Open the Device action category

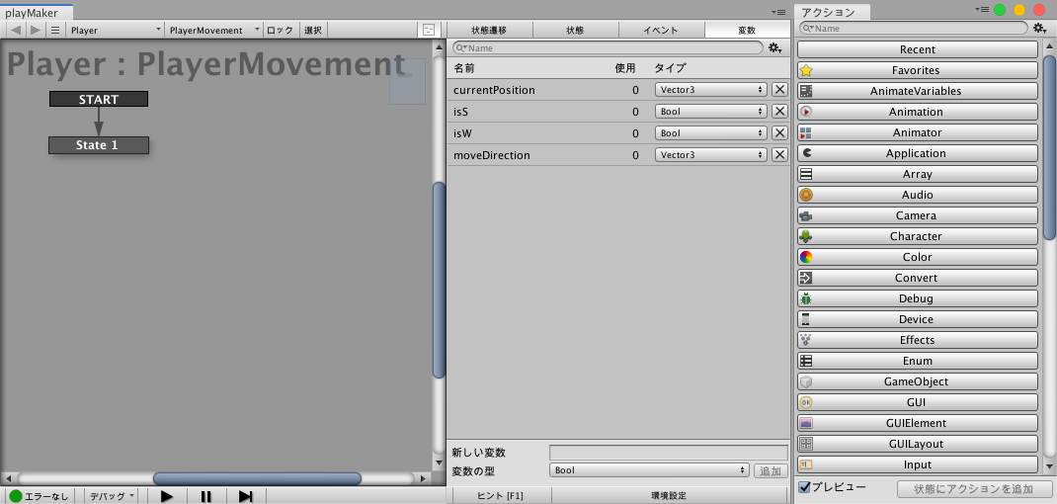(918, 319)
